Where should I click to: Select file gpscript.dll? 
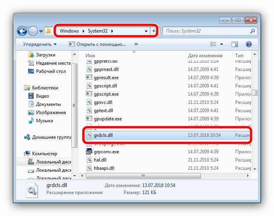tap(168, 86)
